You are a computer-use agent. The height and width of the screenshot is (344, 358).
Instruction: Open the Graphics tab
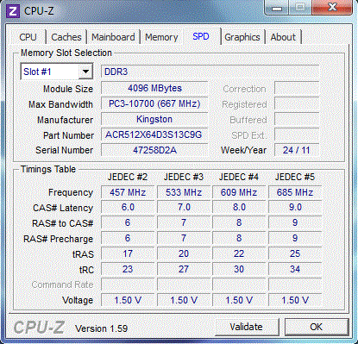(x=242, y=37)
